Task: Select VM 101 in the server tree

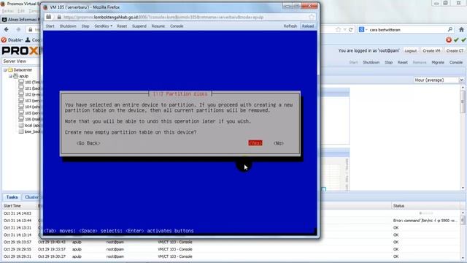Action: click(29, 88)
